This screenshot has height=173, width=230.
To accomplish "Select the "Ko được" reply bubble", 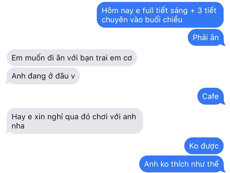I will 204,146.
